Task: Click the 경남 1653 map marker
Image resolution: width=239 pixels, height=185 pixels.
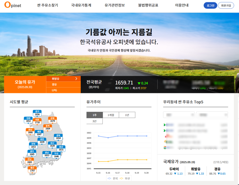Action: point(47,154)
